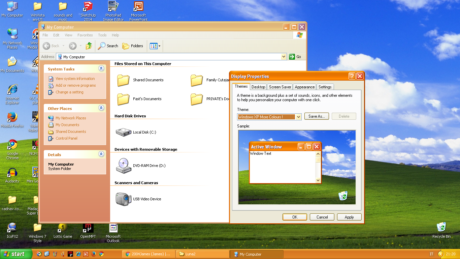Open the View system information link

tap(75, 79)
